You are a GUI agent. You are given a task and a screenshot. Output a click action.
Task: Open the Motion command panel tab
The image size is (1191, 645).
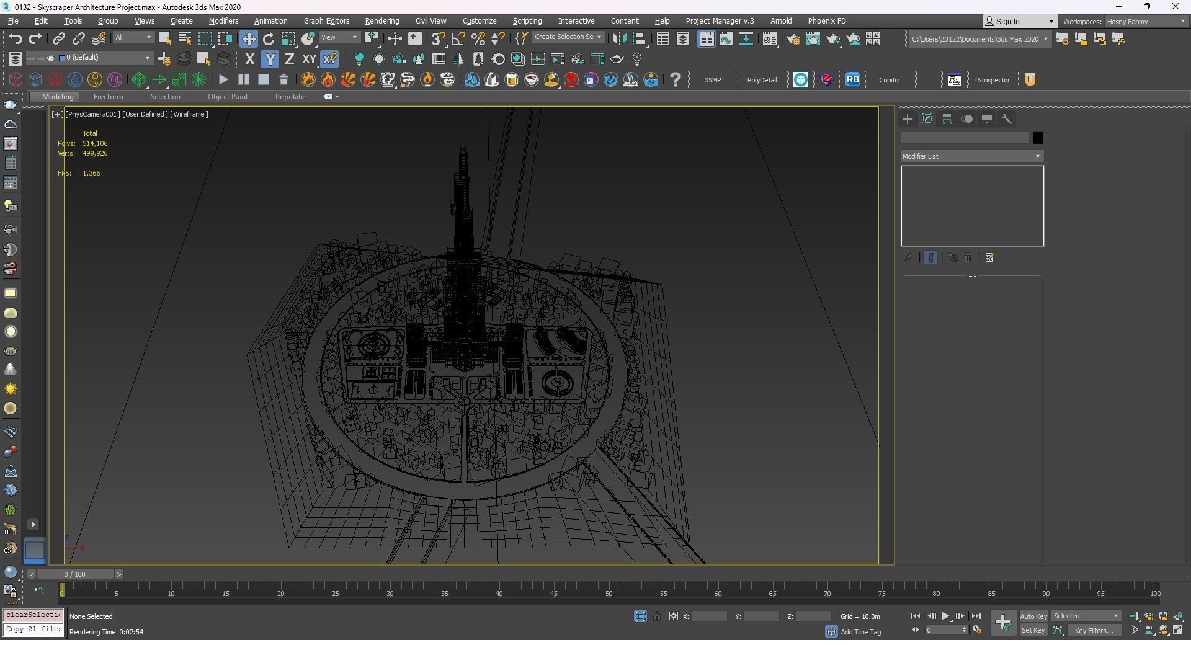[x=967, y=119]
